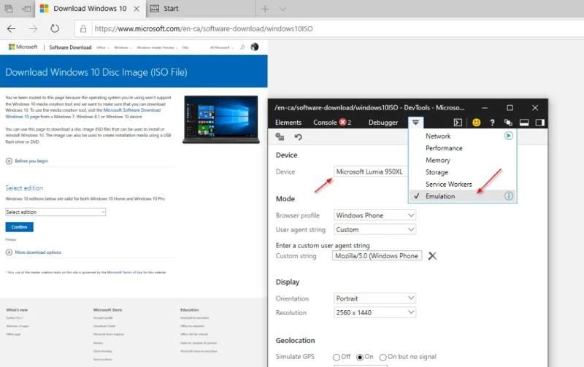Viewport: 584px width, 367px height.
Task: Open the Software Download header link
Action: [x=70, y=47]
